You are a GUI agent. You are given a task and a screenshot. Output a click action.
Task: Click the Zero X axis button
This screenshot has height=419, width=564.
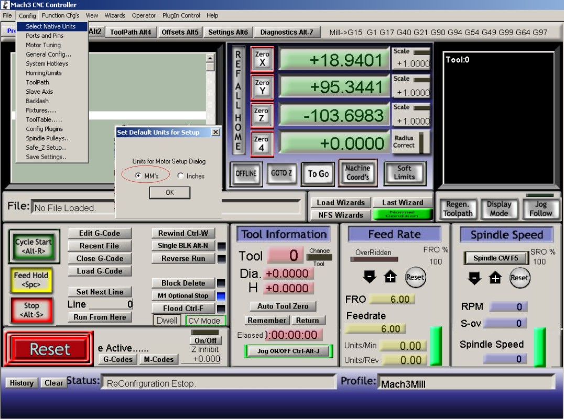coord(262,59)
